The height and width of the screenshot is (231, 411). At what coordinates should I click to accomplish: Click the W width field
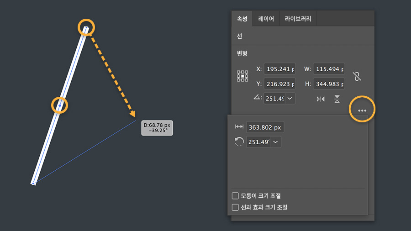click(x=329, y=69)
